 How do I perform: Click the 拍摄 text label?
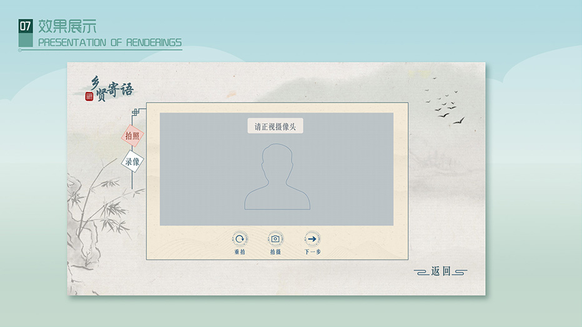pyautogui.click(x=275, y=252)
